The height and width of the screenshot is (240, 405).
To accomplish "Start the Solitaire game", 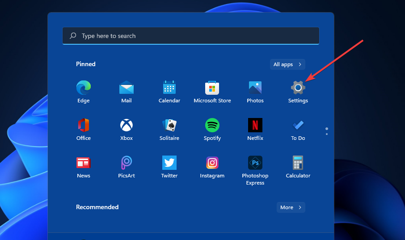I will pos(169,125).
